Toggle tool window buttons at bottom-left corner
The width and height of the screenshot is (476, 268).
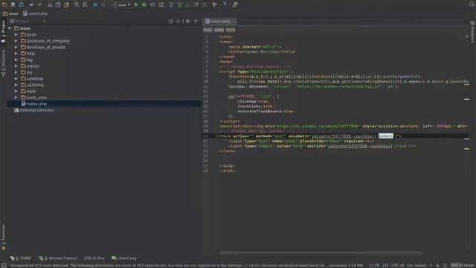pos(4,265)
